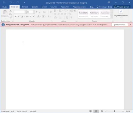Increase the font size with grow-font icon
133x113 pixels.
37,12
